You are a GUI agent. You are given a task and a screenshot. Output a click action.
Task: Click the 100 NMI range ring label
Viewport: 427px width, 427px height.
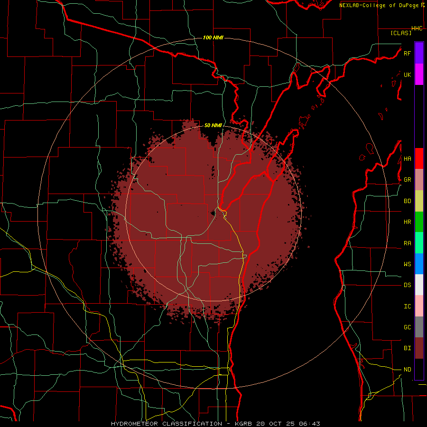(x=213, y=37)
